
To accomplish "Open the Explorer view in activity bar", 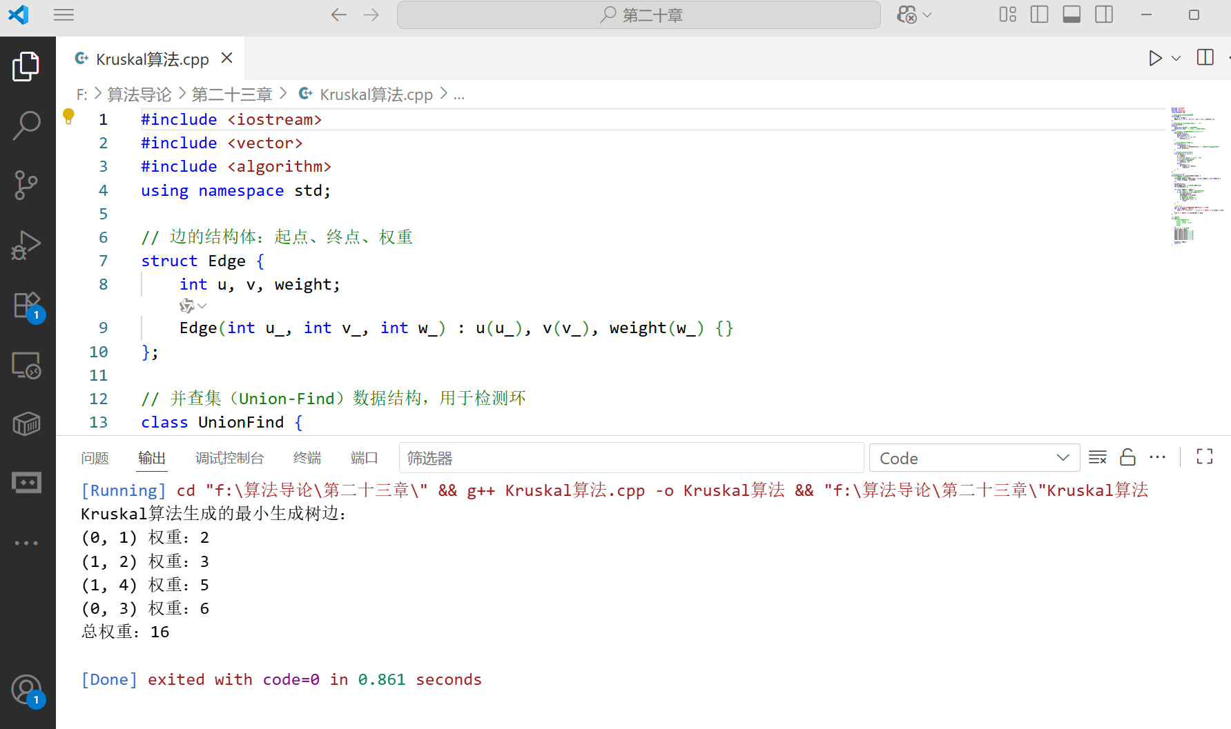I will [26, 66].
